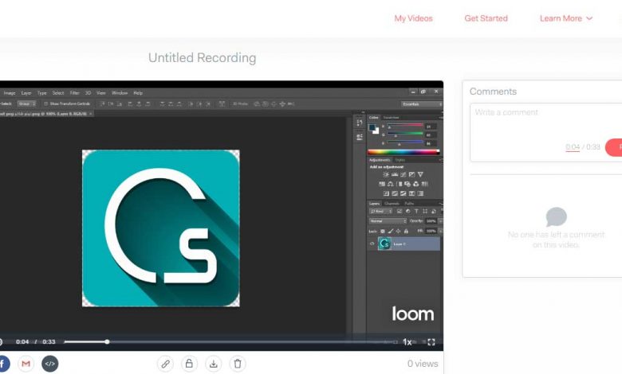Filter layers by adjustment layers
622x374 pixels.
(407, 212)
